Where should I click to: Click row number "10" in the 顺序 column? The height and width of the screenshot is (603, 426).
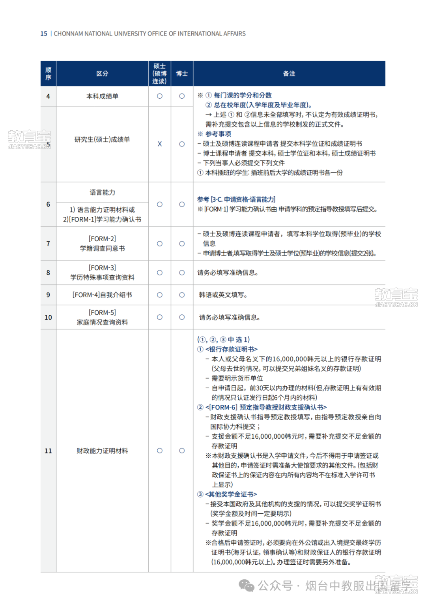coord(48,317)
